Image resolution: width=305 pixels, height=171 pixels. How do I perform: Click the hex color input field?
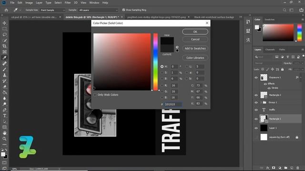coord(173,104)
